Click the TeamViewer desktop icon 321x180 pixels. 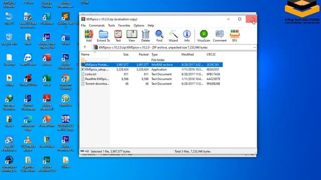(28, 59)
